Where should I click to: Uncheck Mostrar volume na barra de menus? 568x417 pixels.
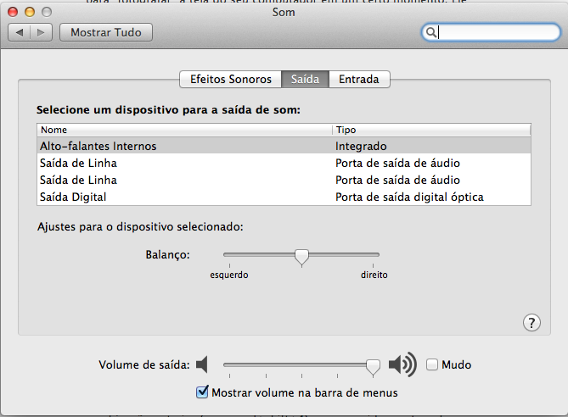click(x=202, y=392)
